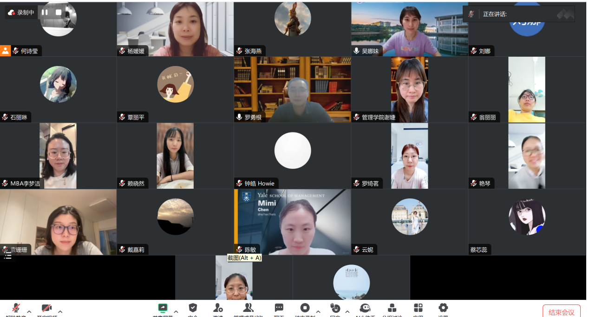Open the 管理成员 member management icon
This screenshot has width=589, height=317.
249,308
